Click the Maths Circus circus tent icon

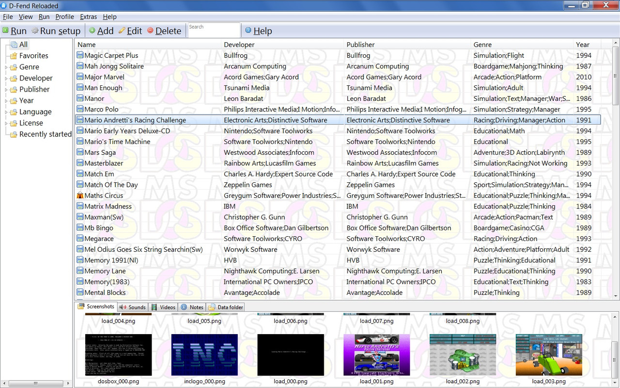tap(80, 195)
